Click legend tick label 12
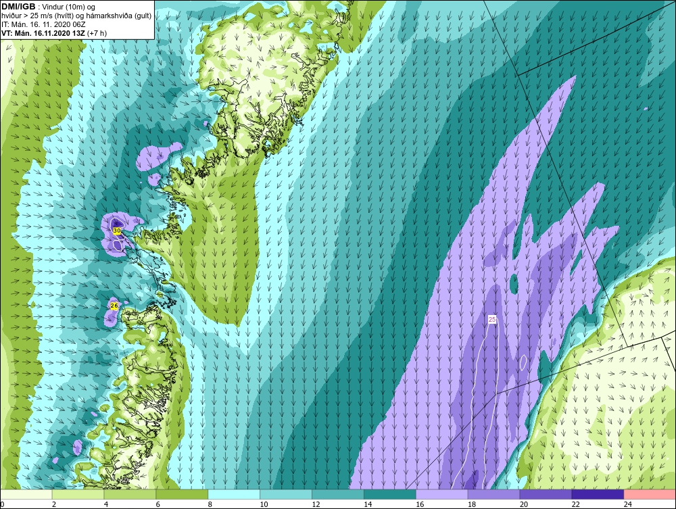 (x=316, y=504)
